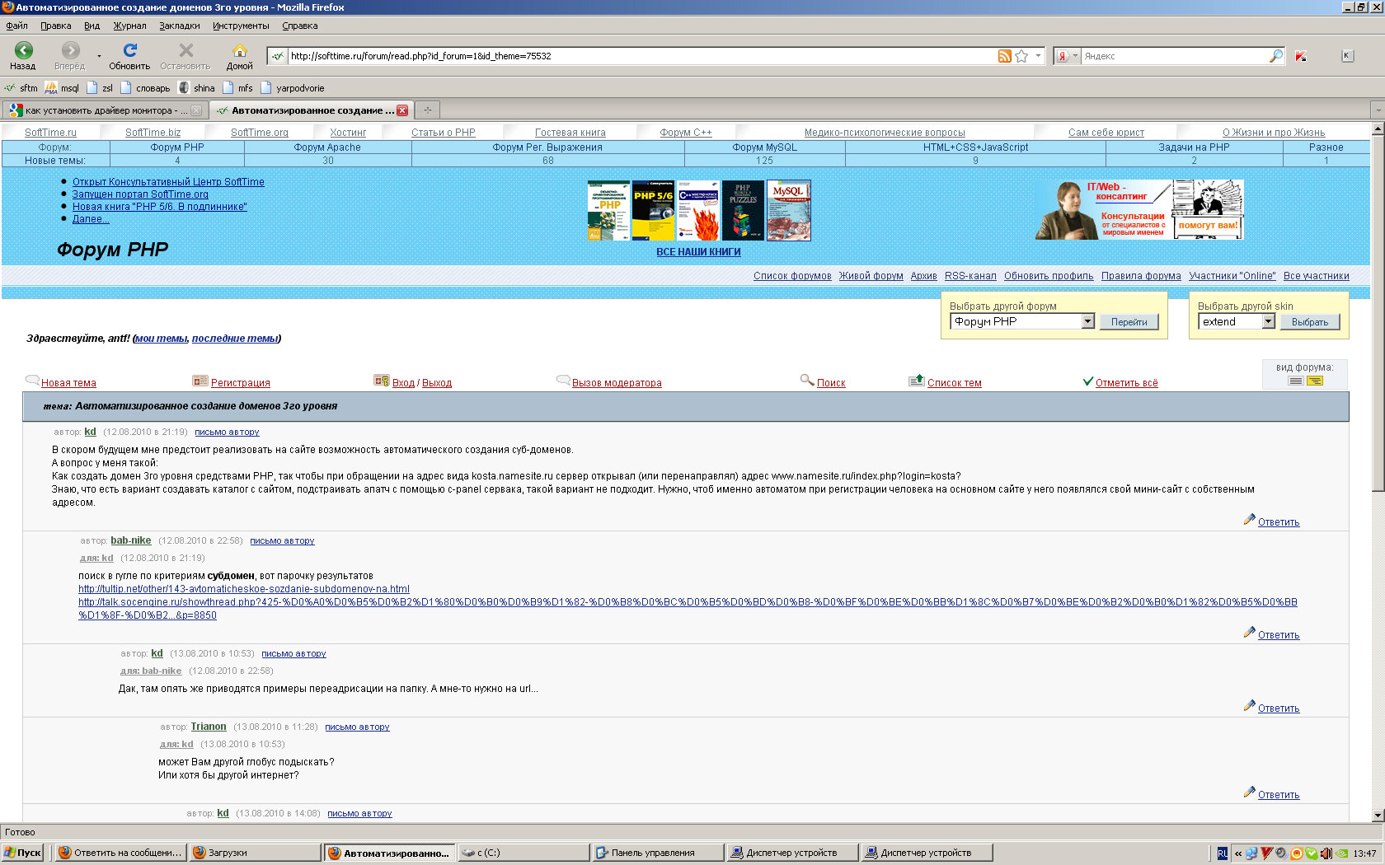Click the Хостинг top navigation link

(x=348, y=133)
